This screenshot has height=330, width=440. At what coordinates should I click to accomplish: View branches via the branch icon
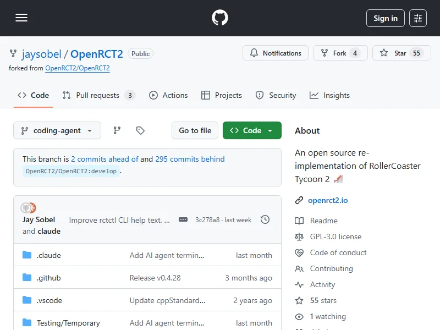click(x=117, y=130)
